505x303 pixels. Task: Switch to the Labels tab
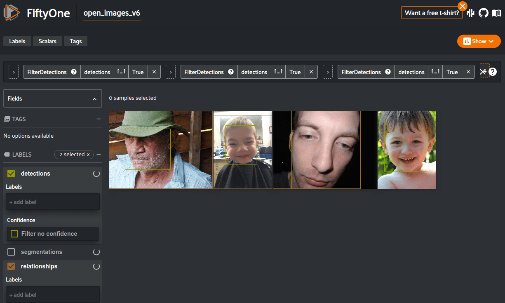click(x=17, y=41)
